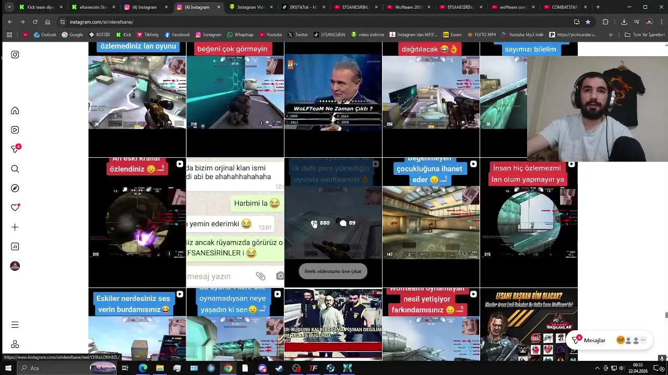Open 'Eskiler nerdesiniz ses verin' reel
The height and width of the screenshot is (375, 668).
point(137,324)
